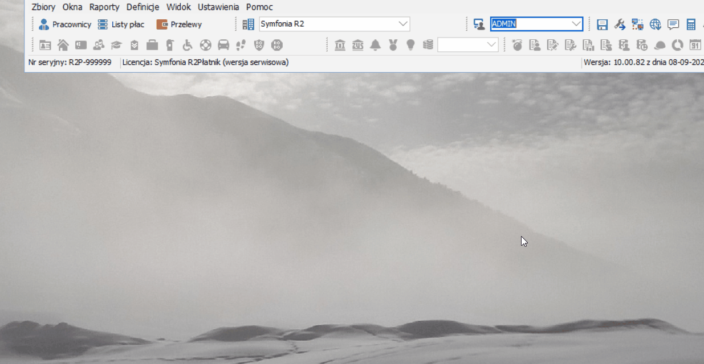Expand the Symfonia R2 company dropdown
The height and width of the screenshot is (364, 704).
[x=404, y=24]
